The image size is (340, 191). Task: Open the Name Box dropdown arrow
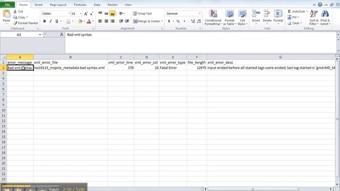40,34
